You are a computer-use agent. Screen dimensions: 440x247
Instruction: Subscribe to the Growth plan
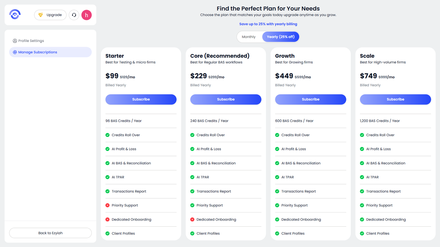click(311, 99)
